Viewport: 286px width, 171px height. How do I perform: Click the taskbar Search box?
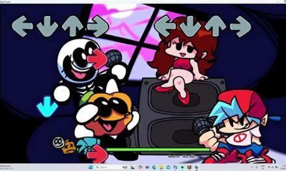(x=109, y=167)
